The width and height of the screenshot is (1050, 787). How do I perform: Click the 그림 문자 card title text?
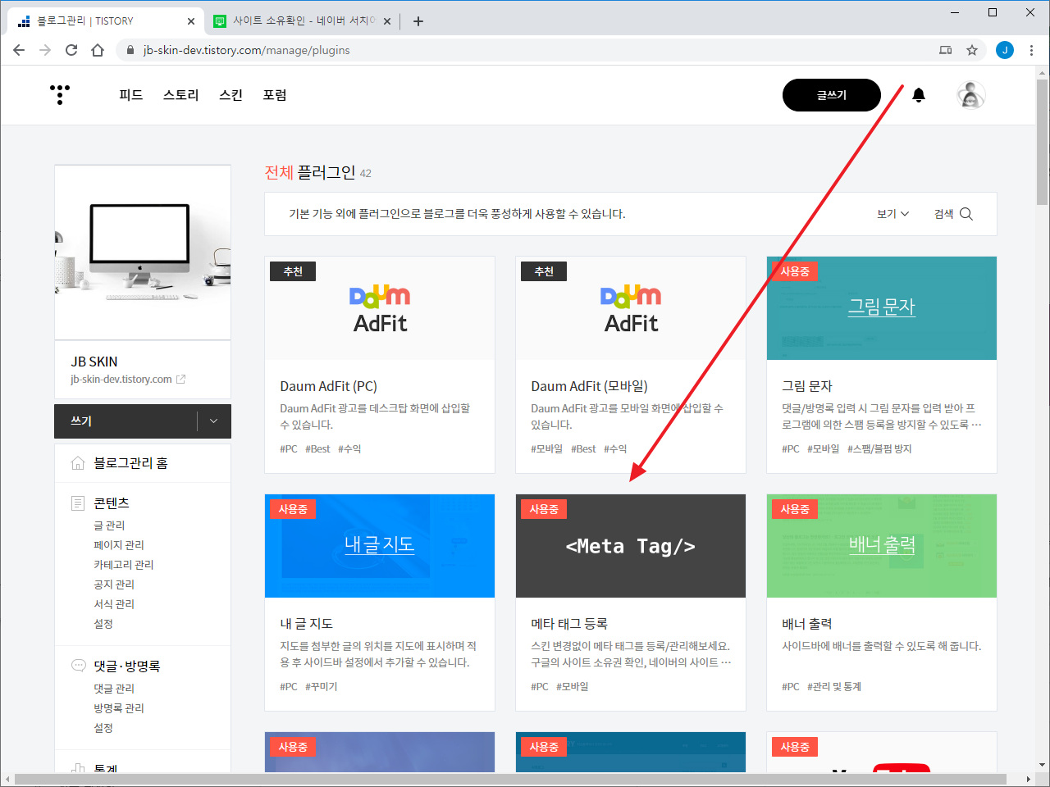(x=807, y=386)
